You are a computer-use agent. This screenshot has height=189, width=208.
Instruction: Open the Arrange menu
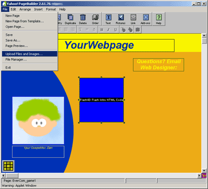[x=25, y=9]
